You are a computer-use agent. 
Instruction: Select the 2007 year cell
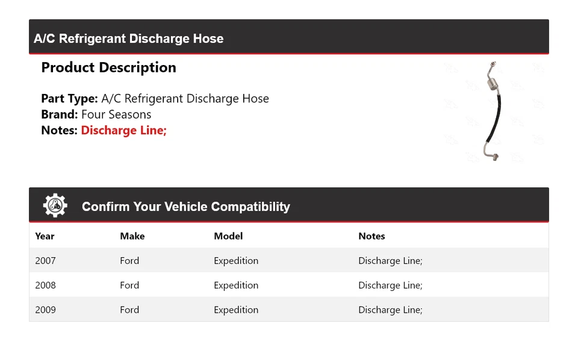pos(45,261)
